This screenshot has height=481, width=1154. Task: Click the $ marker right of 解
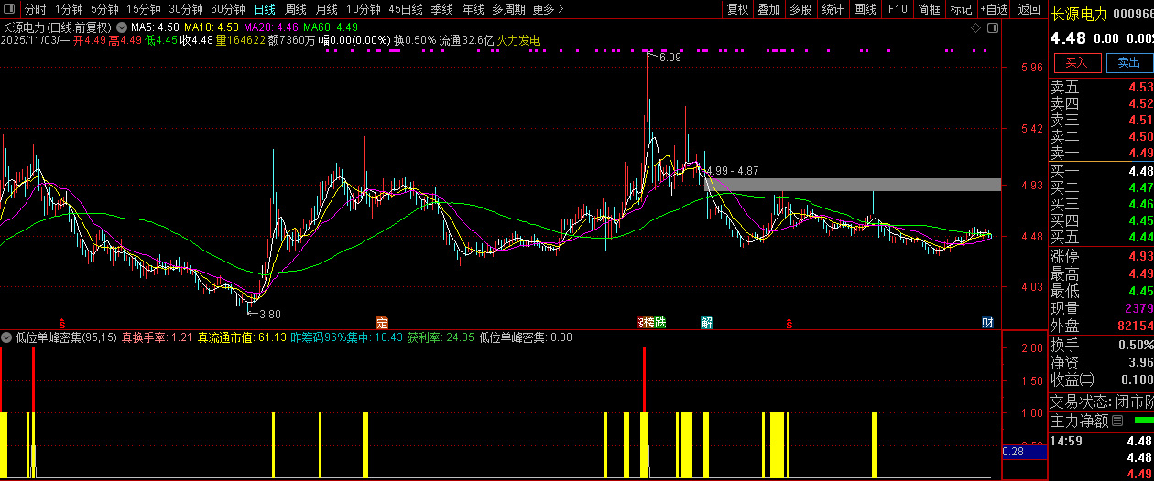coord(789,324)
